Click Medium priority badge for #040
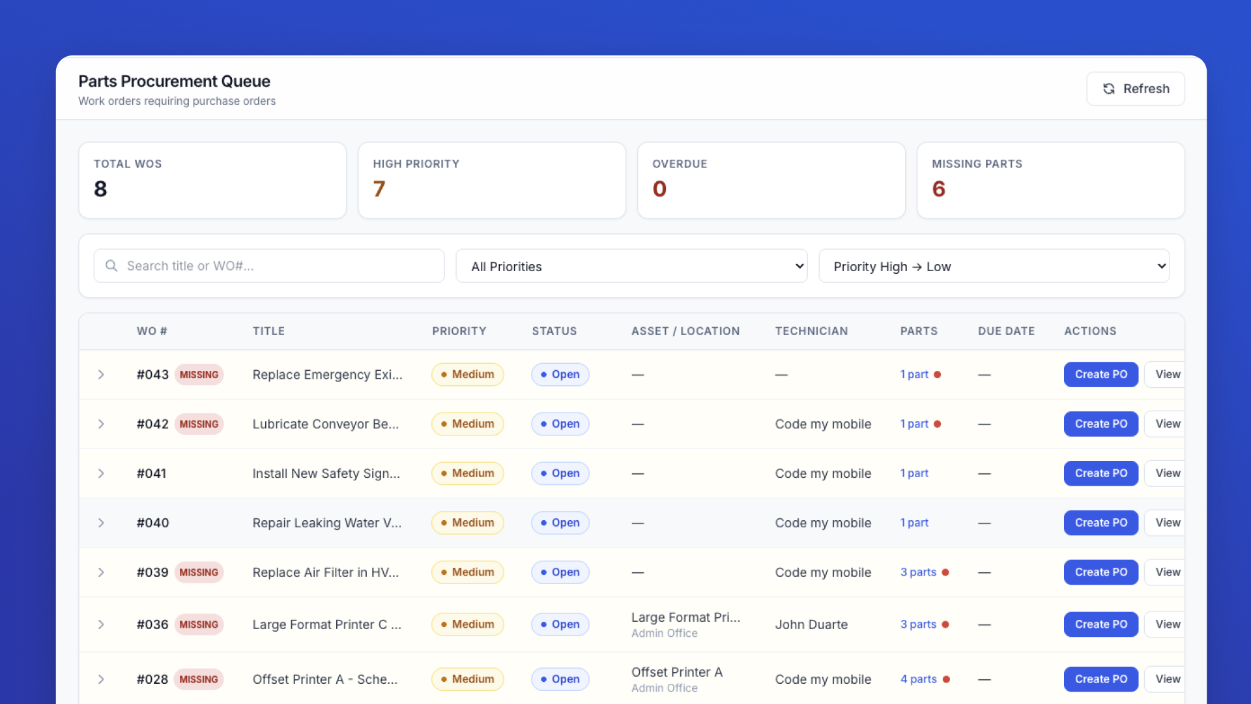1251x704 pixels. click(467, 523)
